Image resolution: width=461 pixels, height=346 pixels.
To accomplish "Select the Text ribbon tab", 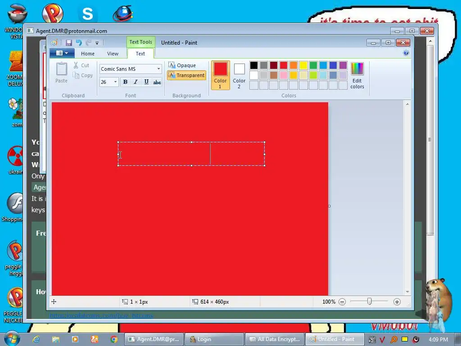I will coord(140,54).
